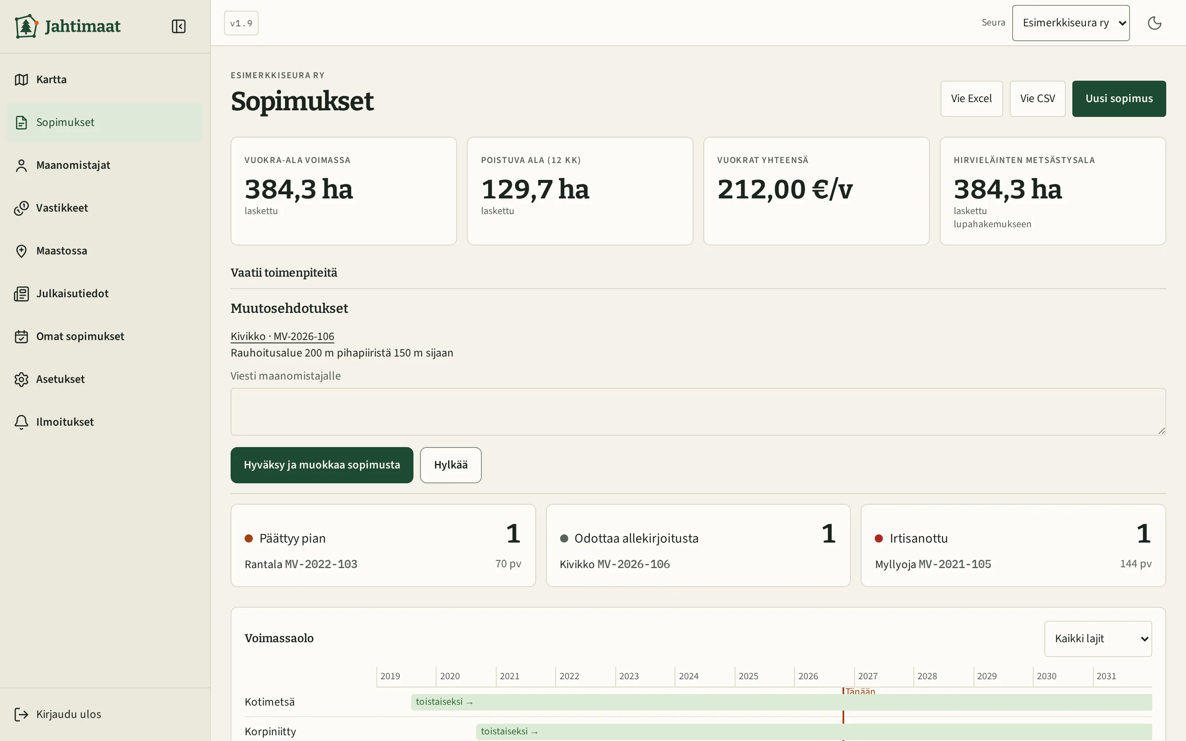The width and height of the screenshot is (1186, 741).
Task: Click Korpiniitty toistaiseksi timeline bar
Action: pyautogui.click(x=814, y=732)
